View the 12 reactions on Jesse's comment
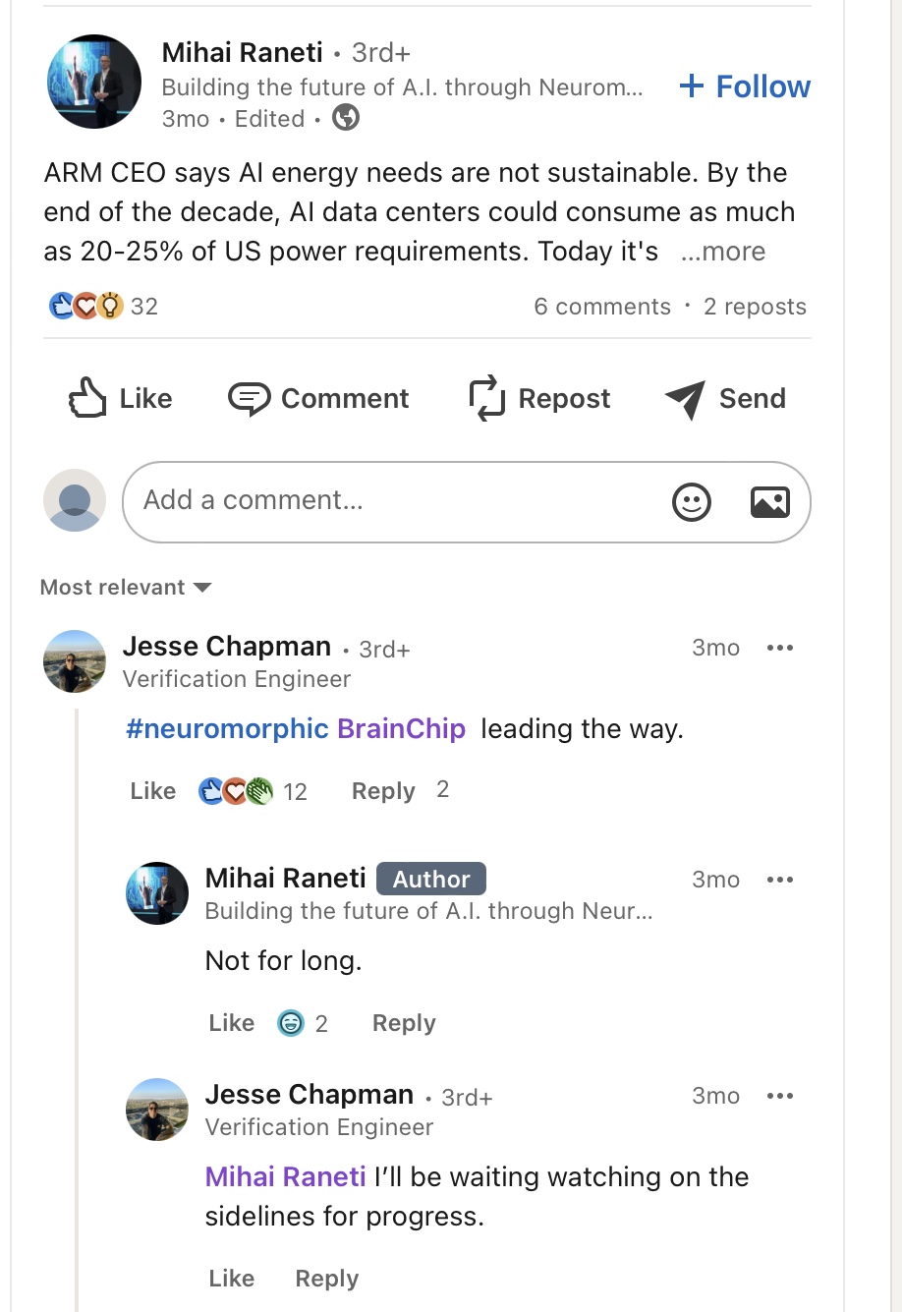This screenshot has height=1312, width=902. 254,792
